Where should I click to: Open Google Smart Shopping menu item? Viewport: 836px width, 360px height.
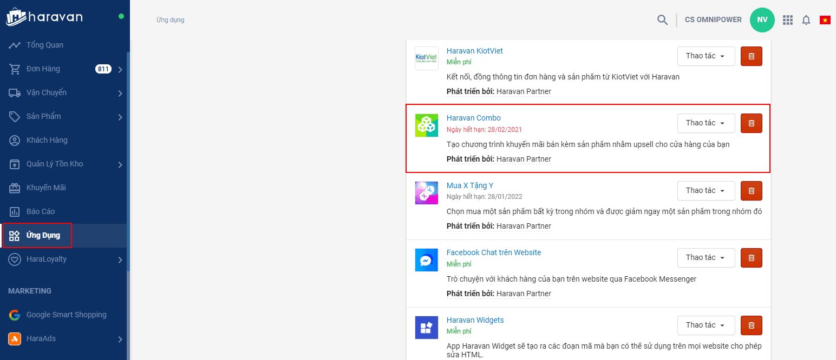point(63,315)
